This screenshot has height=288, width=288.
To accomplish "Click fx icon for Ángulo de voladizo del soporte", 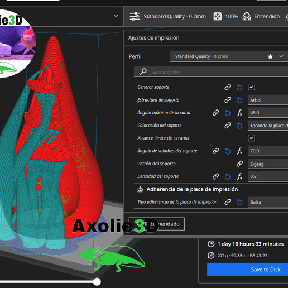I will pyautogui.click(x=239, y=151).
